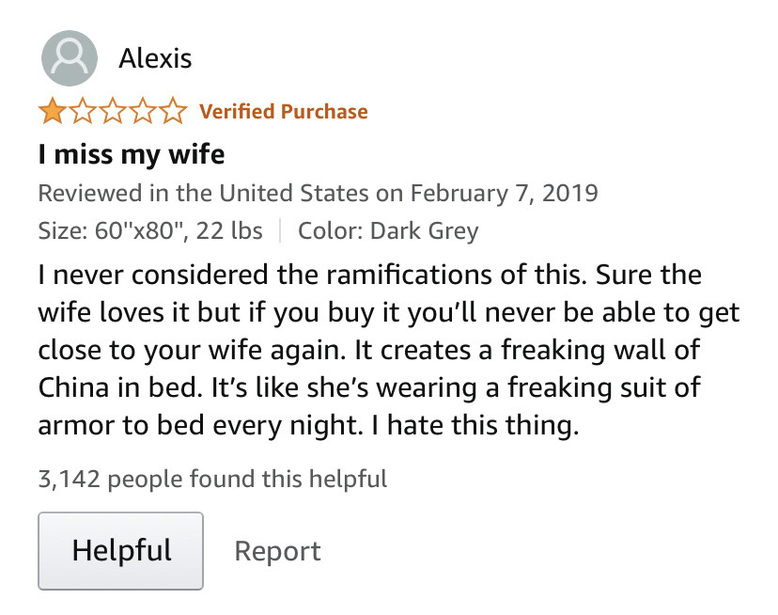Screen dimensions: 778x615
Task: Click the fourth empty rating star
Action: pos(143,113)
